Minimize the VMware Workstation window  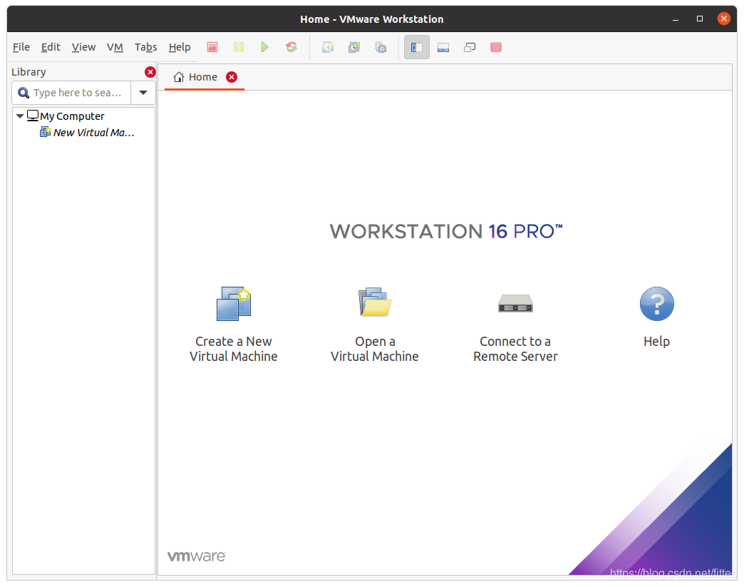[x=675, y=19]
